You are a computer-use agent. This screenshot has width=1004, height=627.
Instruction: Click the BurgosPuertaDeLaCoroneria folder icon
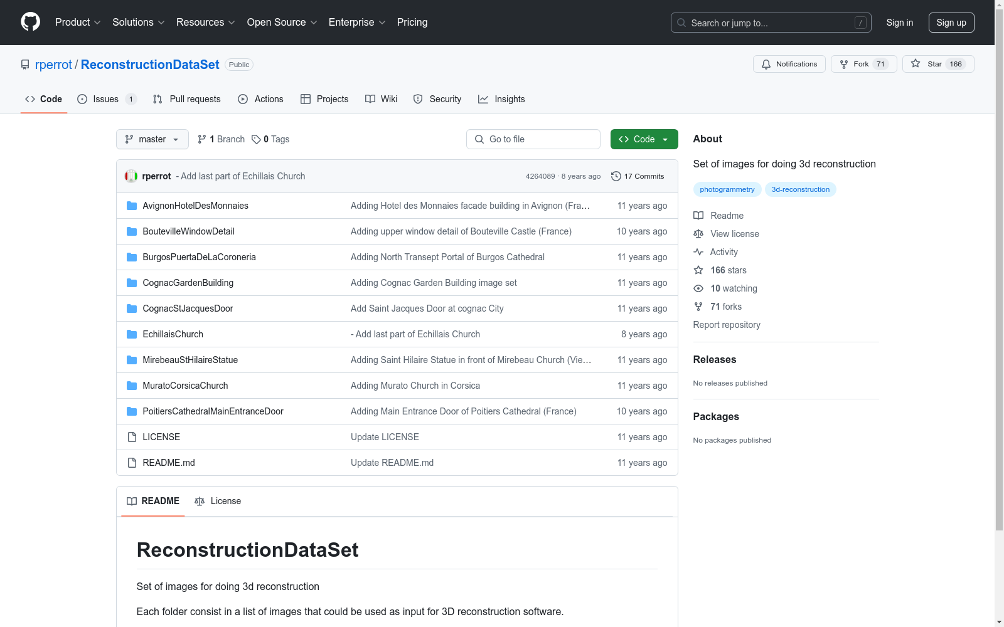[132, 257]
